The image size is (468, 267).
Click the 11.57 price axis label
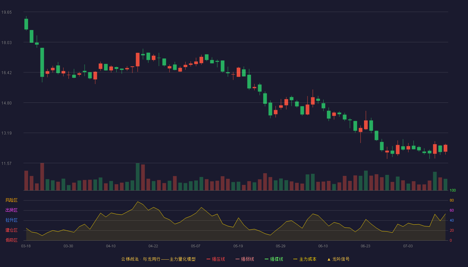coord(6,163)
